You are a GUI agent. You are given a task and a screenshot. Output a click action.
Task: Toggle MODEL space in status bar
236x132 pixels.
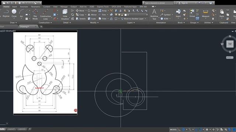[173, 129]
